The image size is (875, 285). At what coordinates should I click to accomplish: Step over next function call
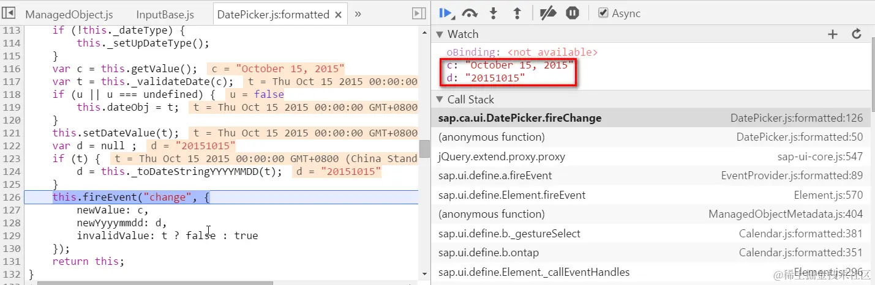click(470, 12)
